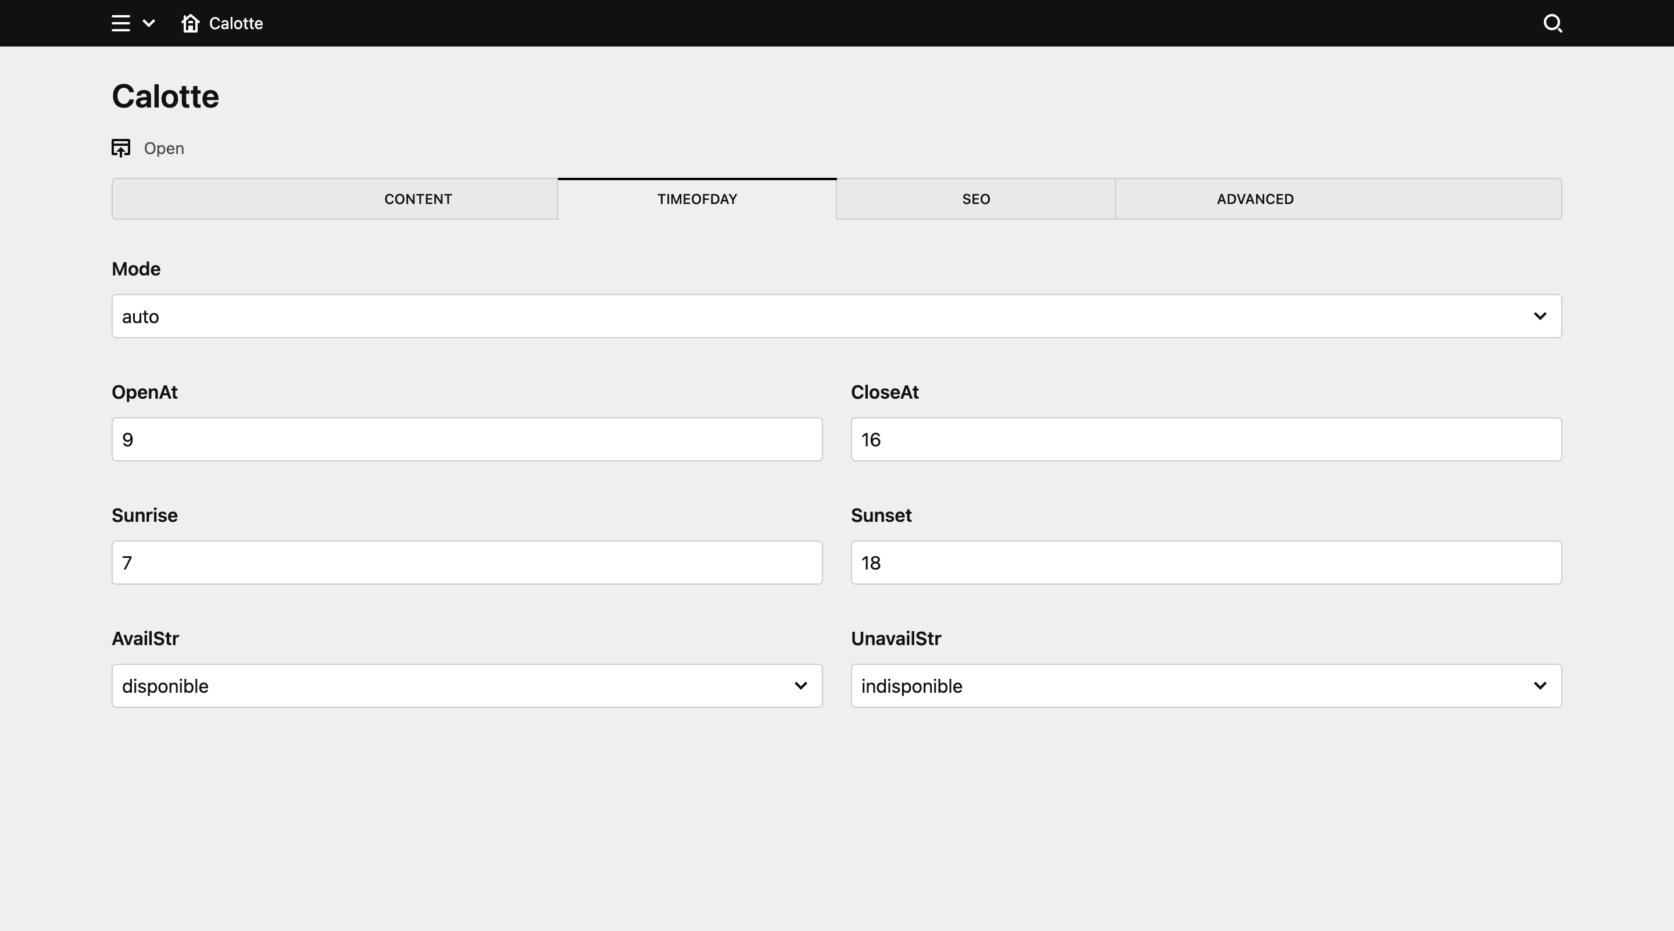Open the search magnifier icon
The width and height of the screenshot is (1674, 931).
pos(1553,23)
